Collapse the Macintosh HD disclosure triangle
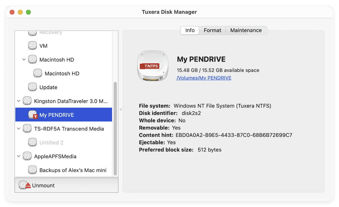 tap(23, 59)
